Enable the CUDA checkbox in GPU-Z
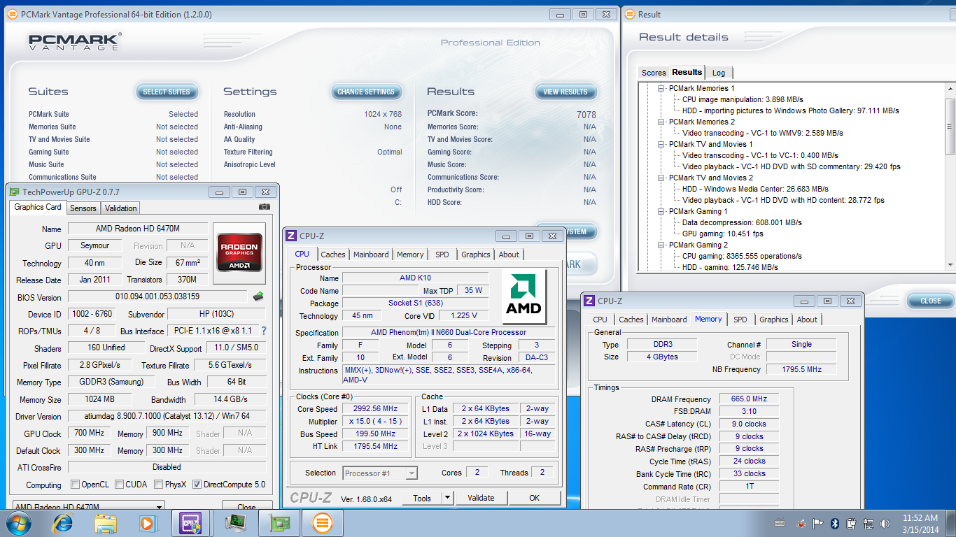The height and width of the screenshot is (537, 956). [x=119, y=484]
